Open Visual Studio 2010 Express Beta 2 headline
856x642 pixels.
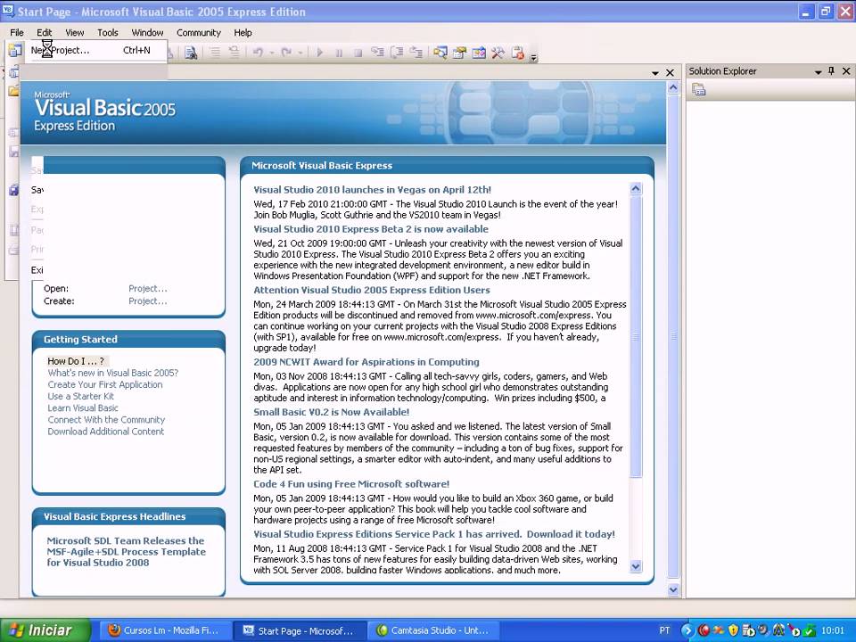tap(371, 229)
